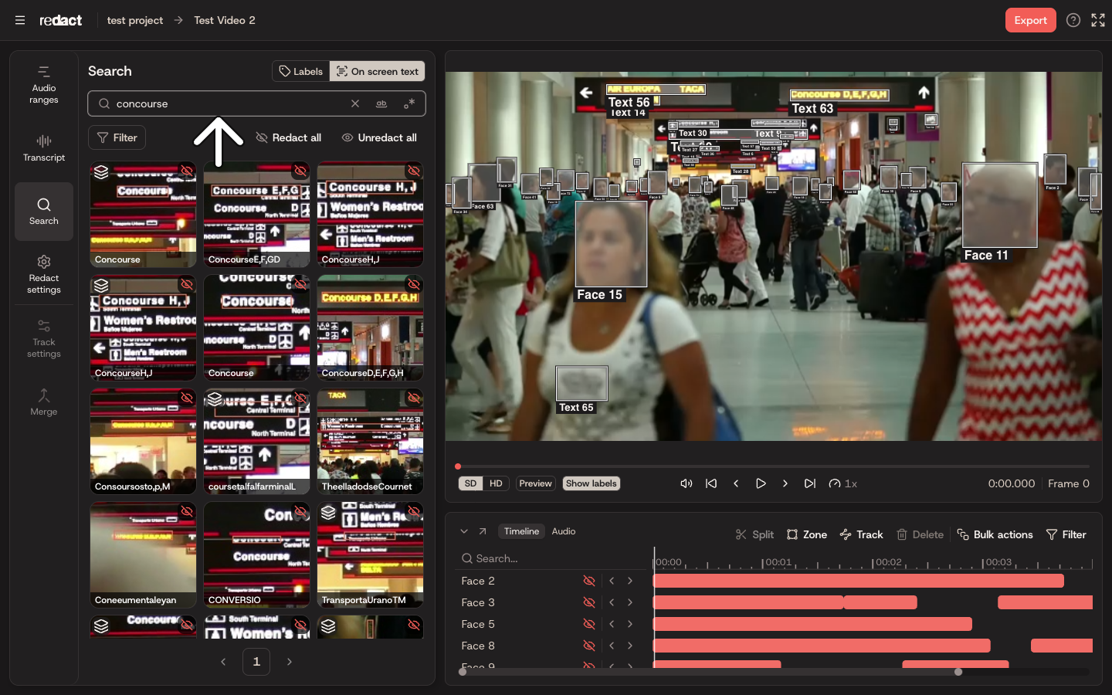The image size is (1112, 695).
Task: Open the help question mark icon
Action: [1073, 20]
